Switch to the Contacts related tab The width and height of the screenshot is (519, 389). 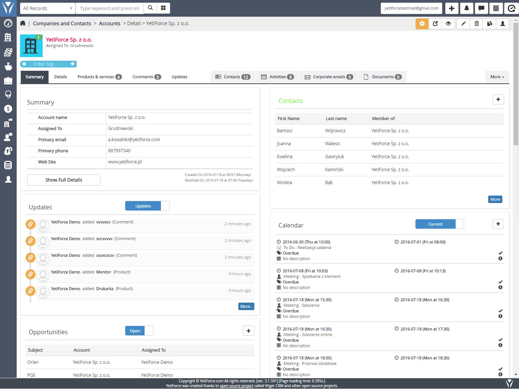[x=233, y=77]
